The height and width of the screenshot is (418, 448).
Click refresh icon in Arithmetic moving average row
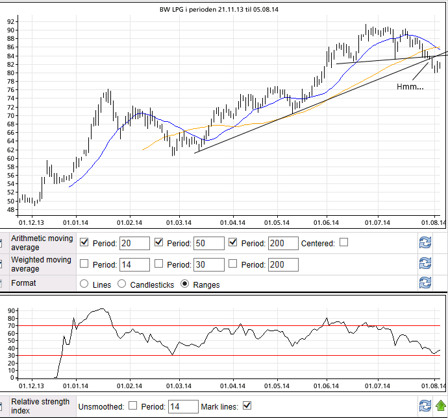pyautogui.click(x=425, y=243)
